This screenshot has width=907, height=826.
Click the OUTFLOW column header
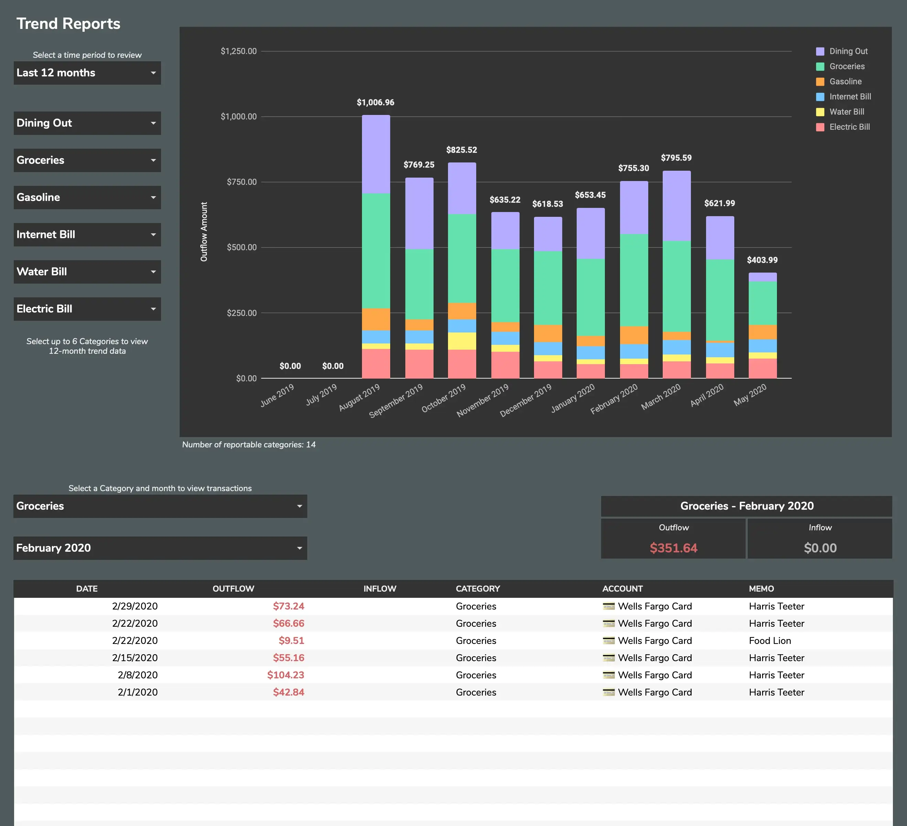click(x=234, y=589)
